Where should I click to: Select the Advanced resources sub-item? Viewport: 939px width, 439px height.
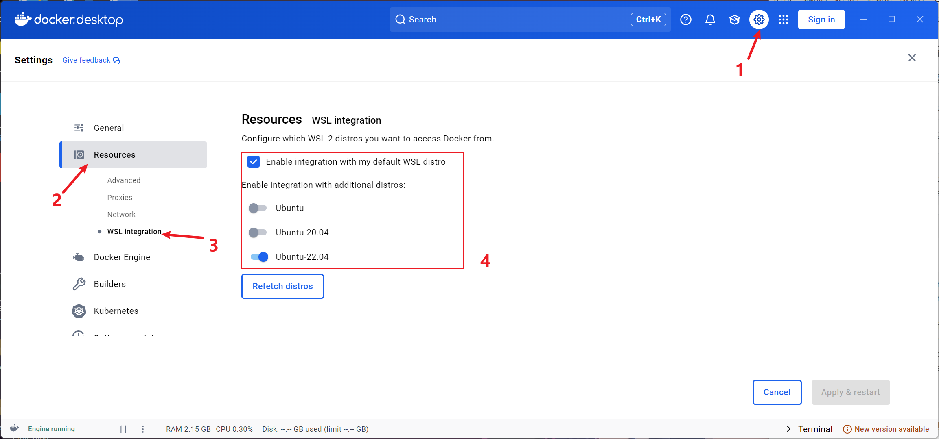tap(124, 180)
